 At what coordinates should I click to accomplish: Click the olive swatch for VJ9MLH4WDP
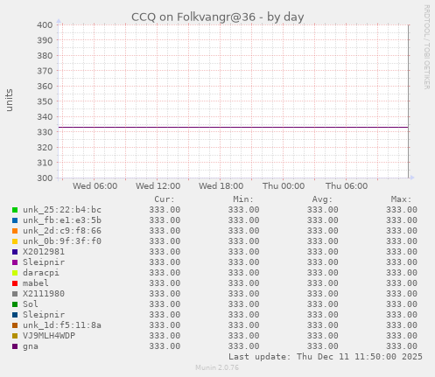pos(15,336)
